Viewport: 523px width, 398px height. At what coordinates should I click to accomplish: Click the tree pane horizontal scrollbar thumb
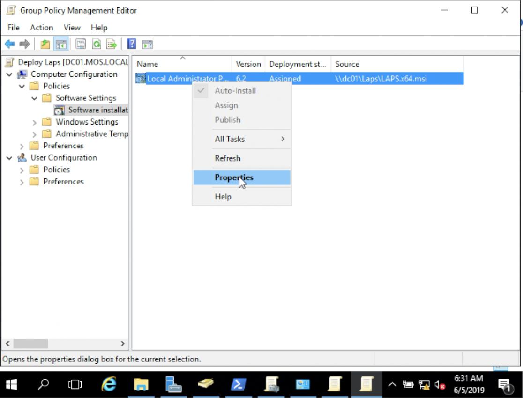30,343
